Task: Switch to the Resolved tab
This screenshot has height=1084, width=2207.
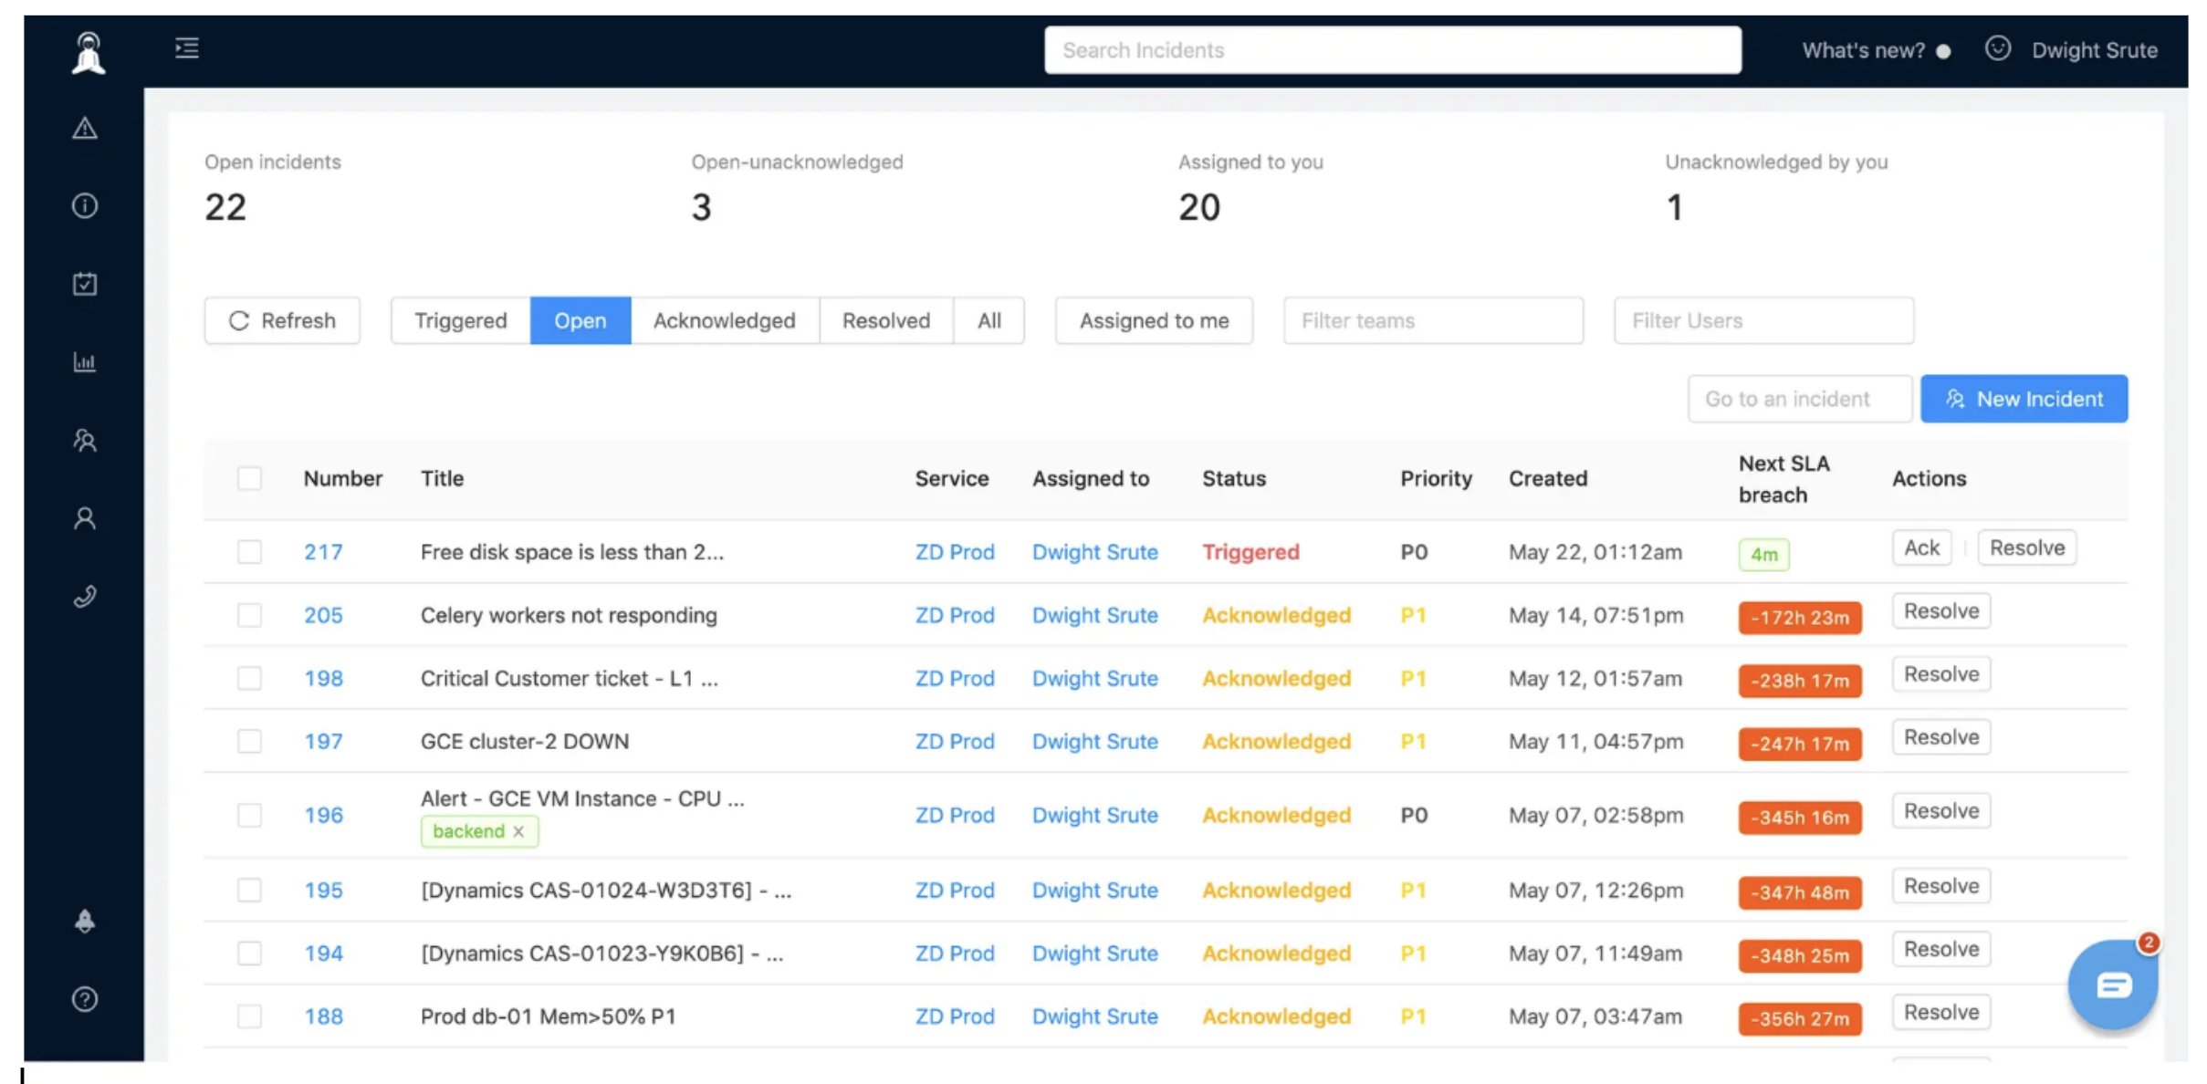Action: [885, 320]
